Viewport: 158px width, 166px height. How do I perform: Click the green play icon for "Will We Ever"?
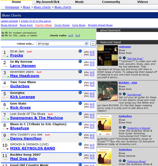[x=124, y=58]
